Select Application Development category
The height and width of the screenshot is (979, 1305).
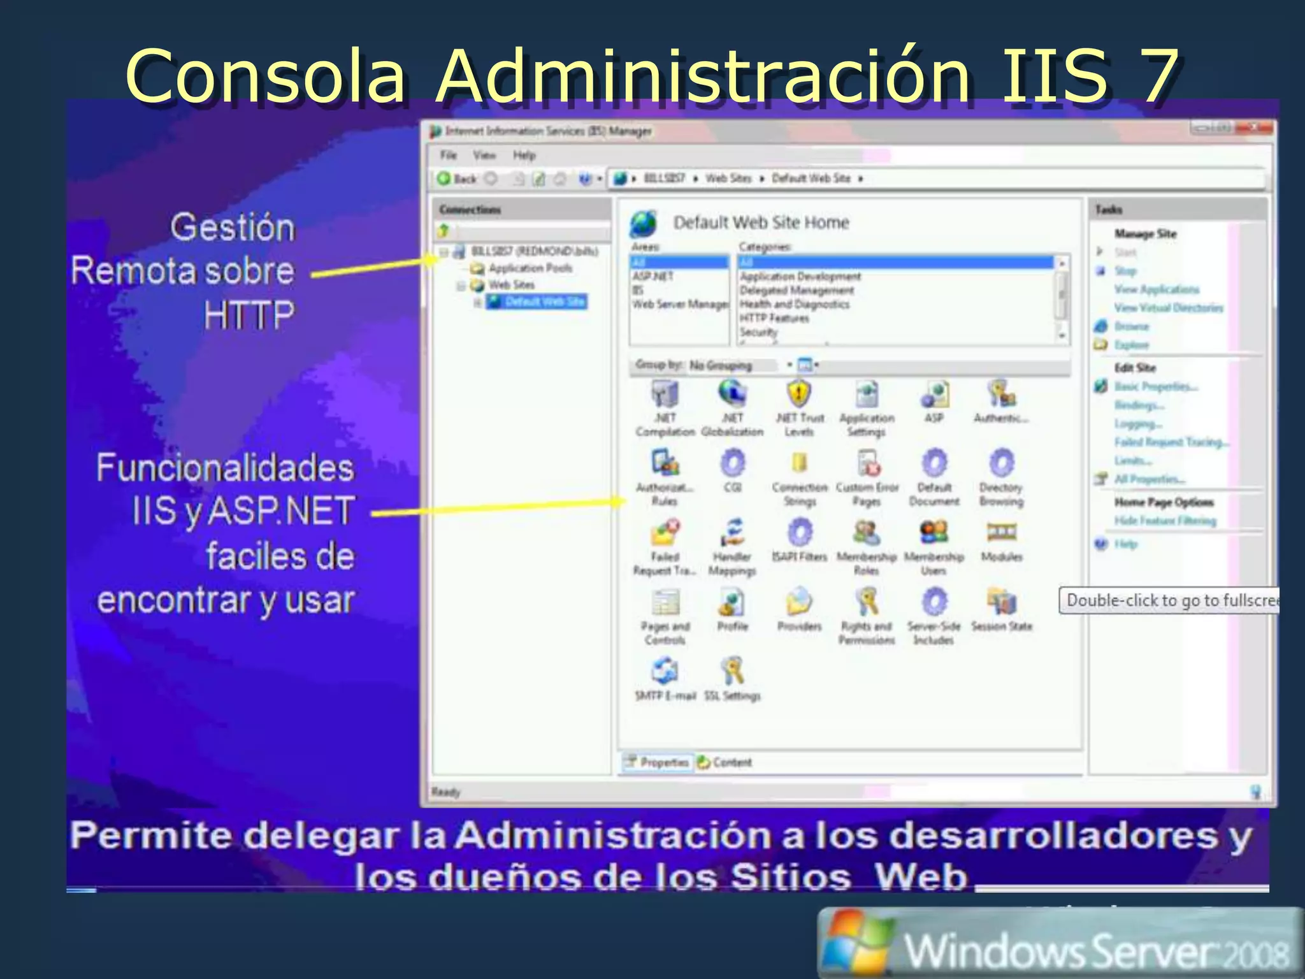coord(800,277)
